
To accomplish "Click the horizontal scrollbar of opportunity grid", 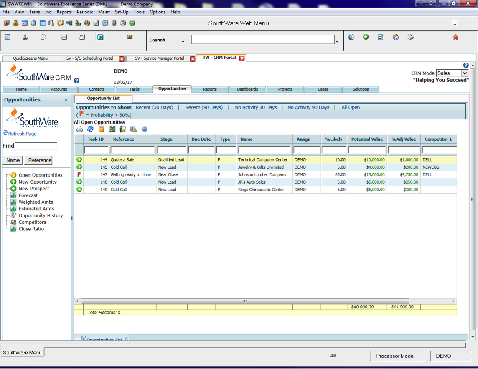I will [245, 301].
